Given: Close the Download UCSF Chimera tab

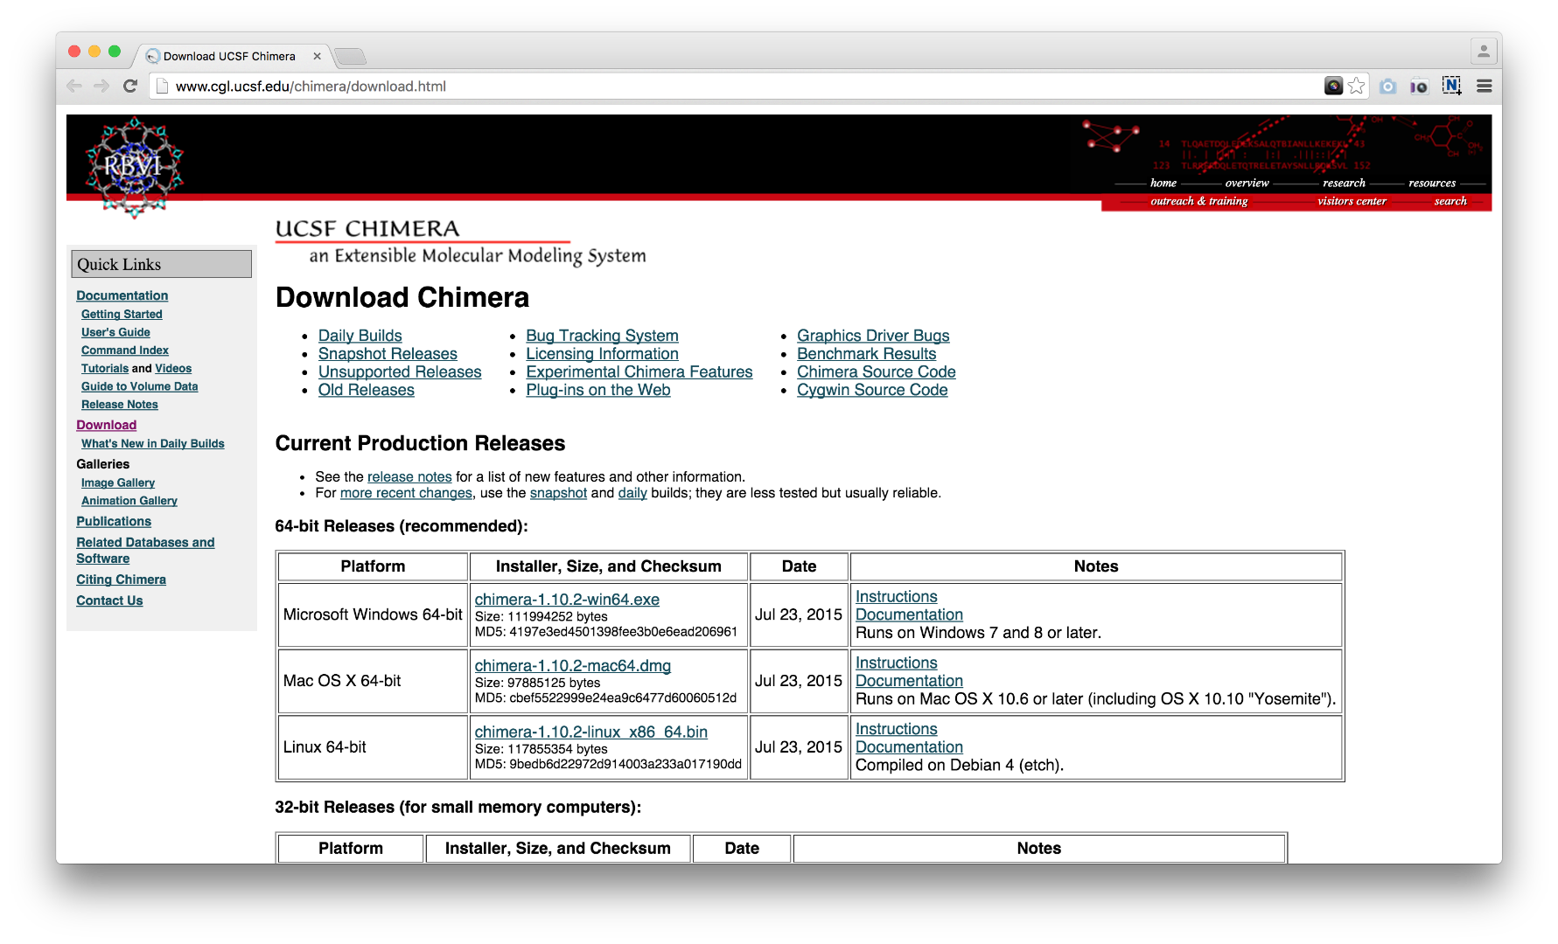Looking at the screenshot, I should [317, 56].
